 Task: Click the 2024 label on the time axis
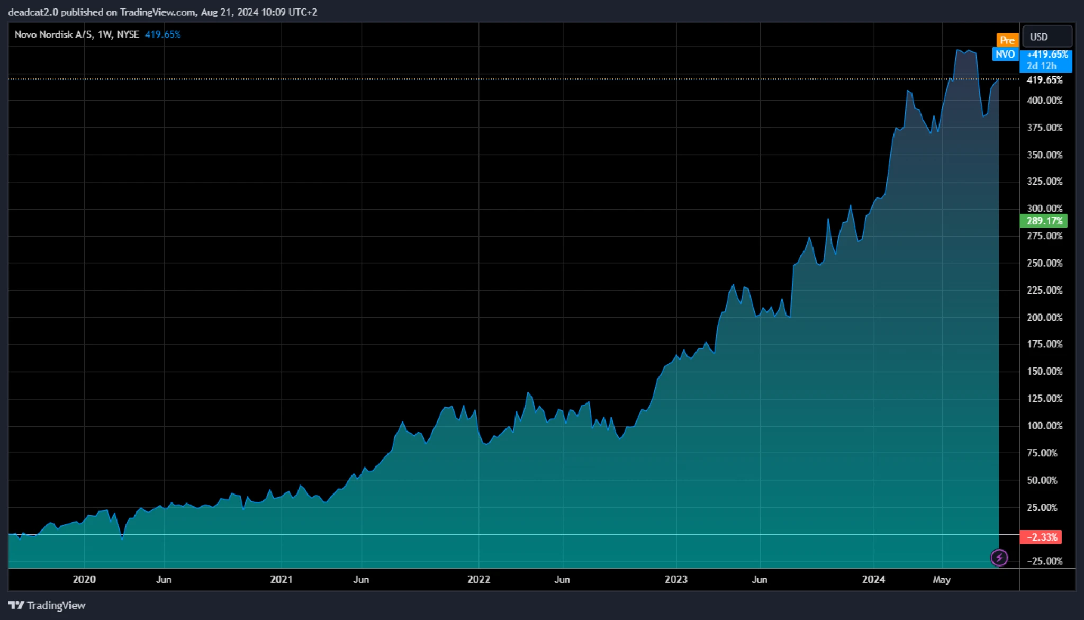pos(873,579)
